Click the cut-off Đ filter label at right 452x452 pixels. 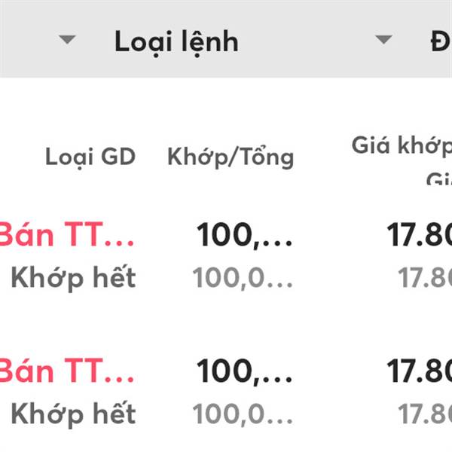point(441,41)
